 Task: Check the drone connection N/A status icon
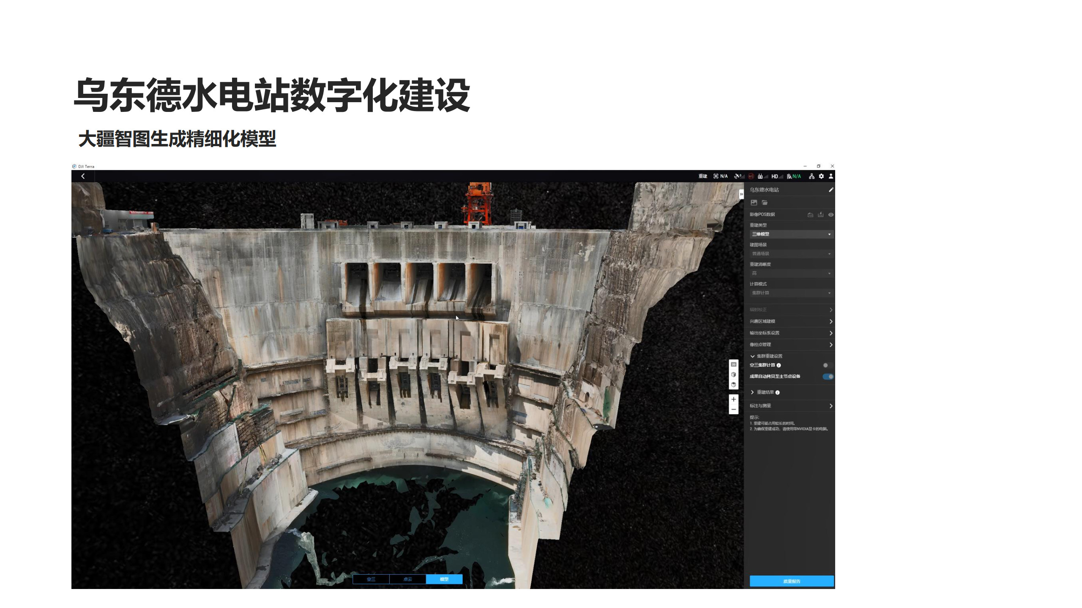coord(720,176)
